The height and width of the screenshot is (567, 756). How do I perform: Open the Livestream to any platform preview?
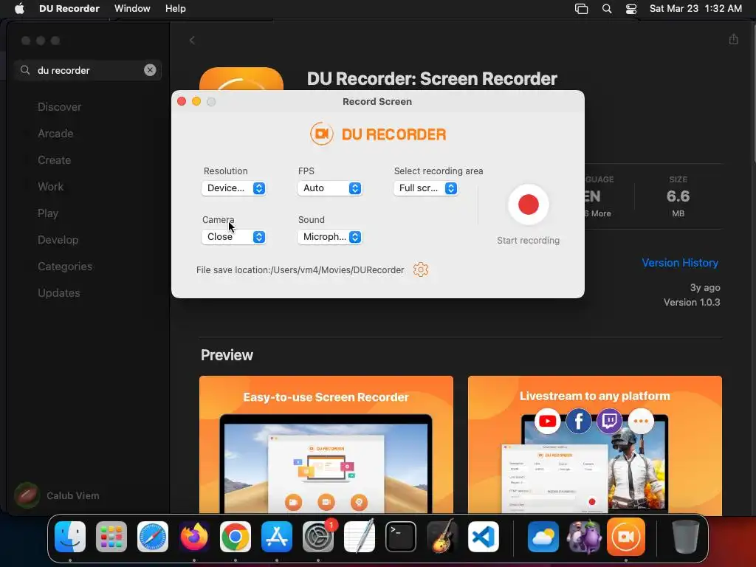point(594,444)
